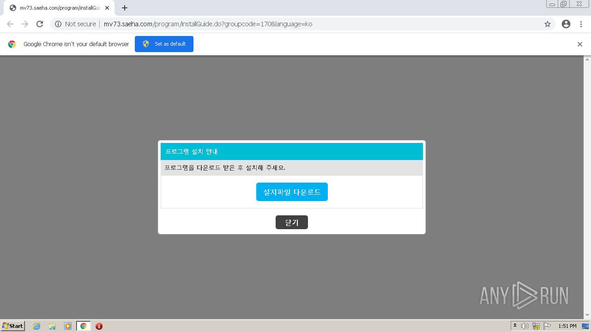The image size is (591, 332).
Task: Open a new tab with plus button
Action: point(125,8)
